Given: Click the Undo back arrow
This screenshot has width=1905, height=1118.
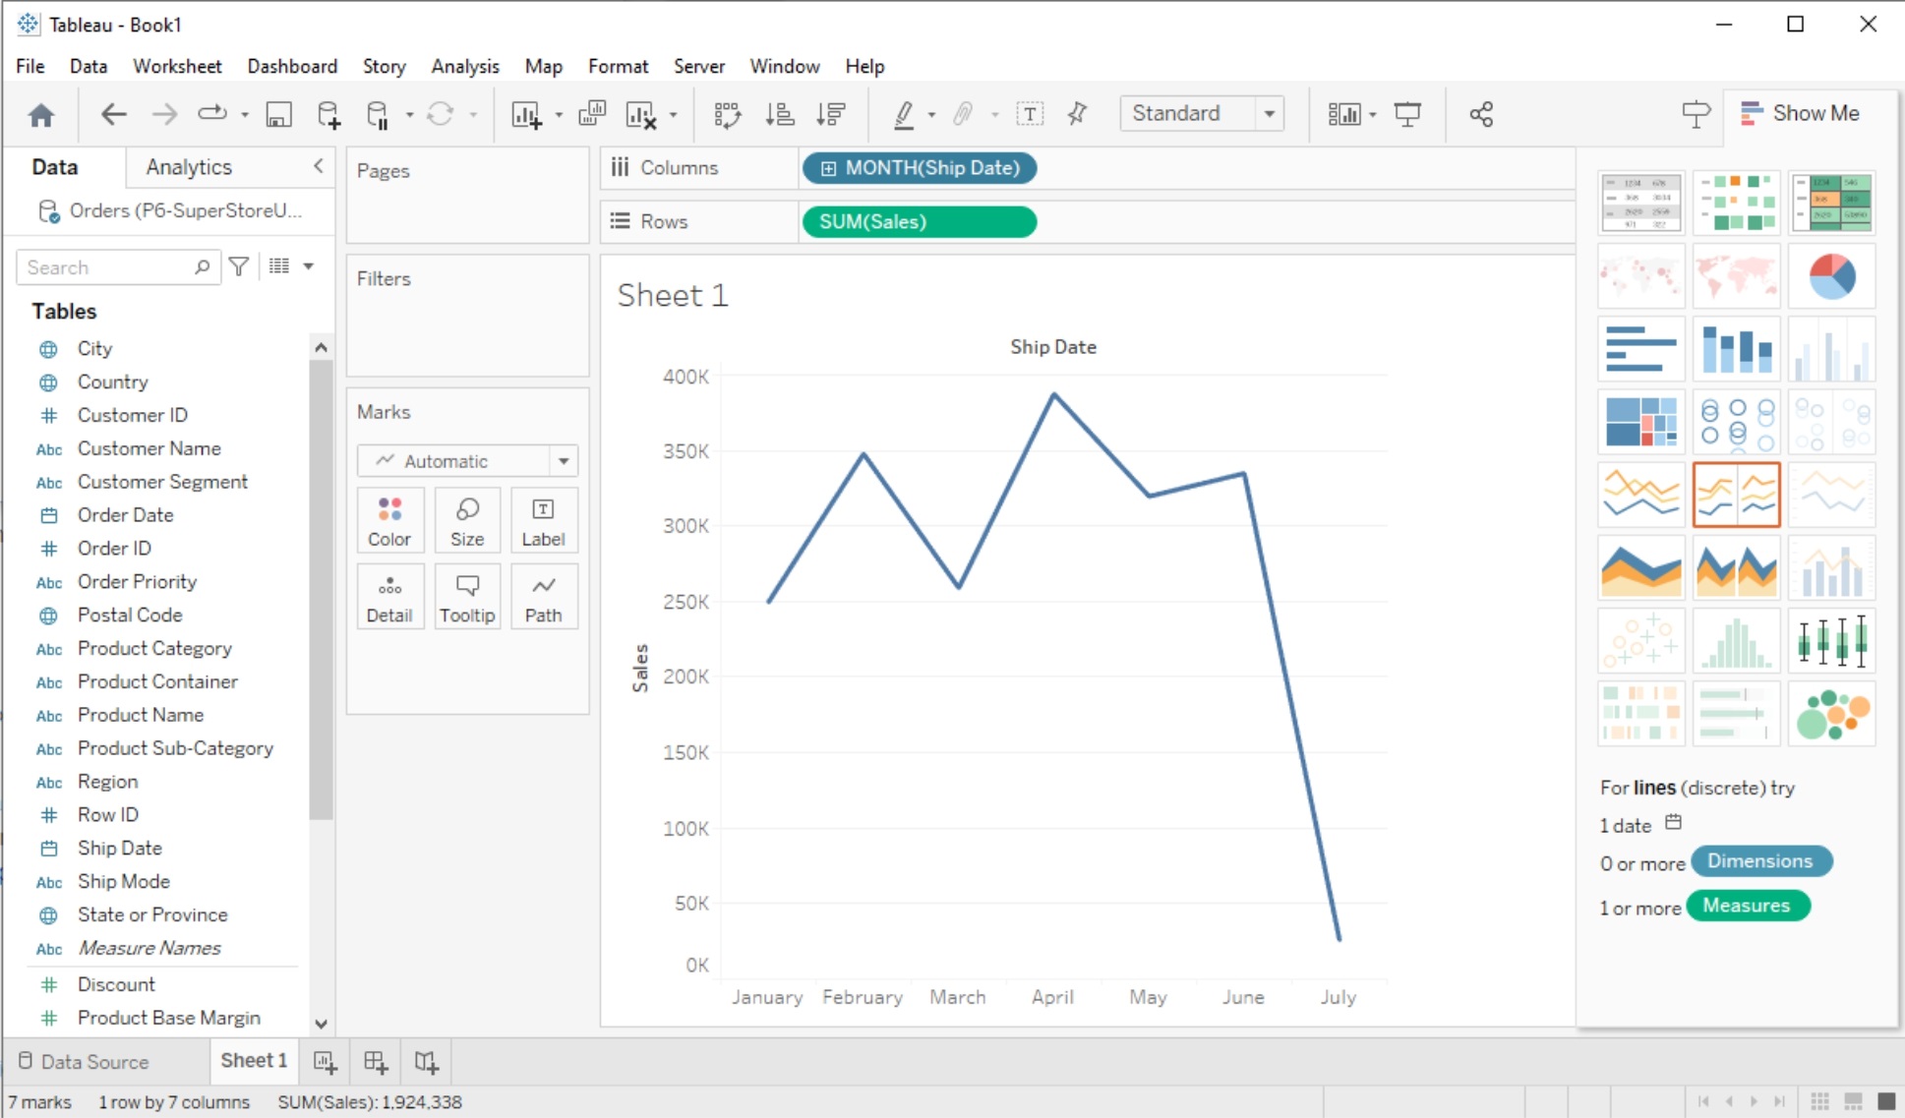Looking at the screenshot, I should click(113, 114).
